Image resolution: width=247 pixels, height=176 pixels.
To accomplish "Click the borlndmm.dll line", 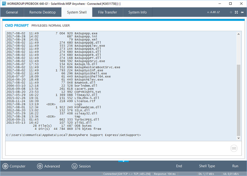I will click(x=52, y=86).
